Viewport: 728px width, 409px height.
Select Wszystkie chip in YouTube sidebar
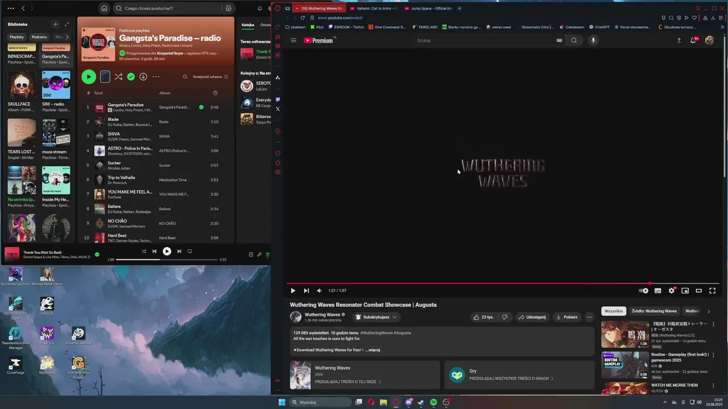pos(614,311)
